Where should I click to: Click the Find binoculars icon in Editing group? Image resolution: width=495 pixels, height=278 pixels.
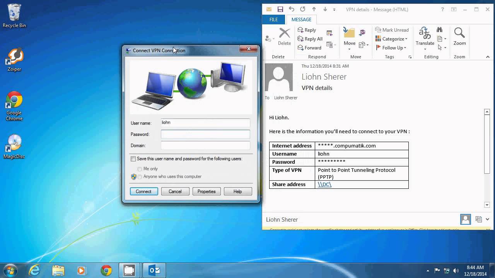[x=439, y=30]
